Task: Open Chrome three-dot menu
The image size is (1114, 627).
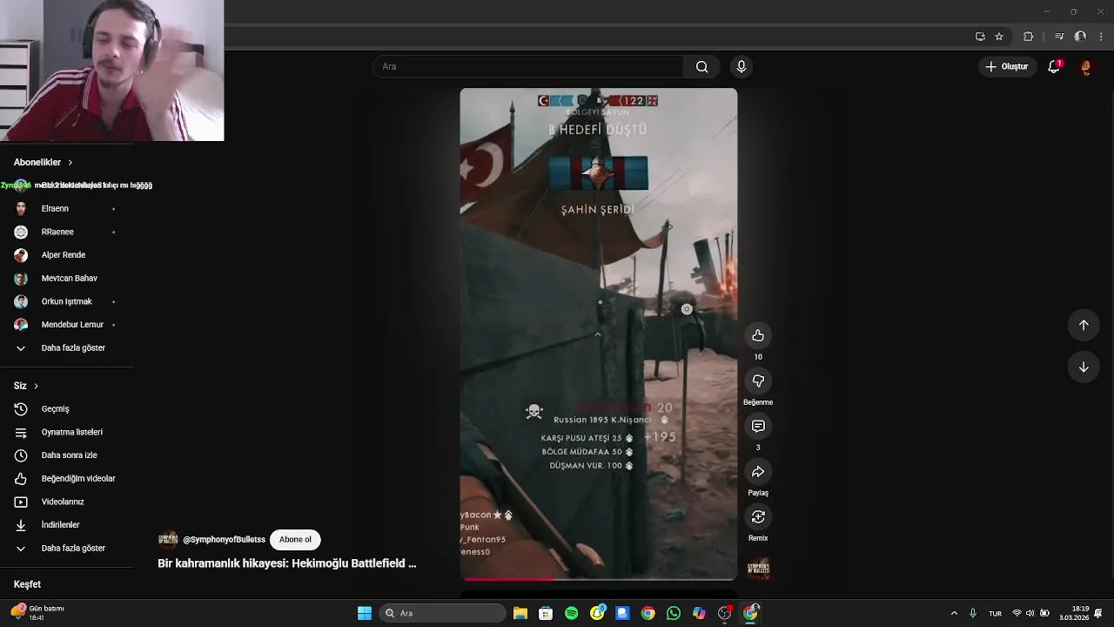Action: [x=1101, y=37]
